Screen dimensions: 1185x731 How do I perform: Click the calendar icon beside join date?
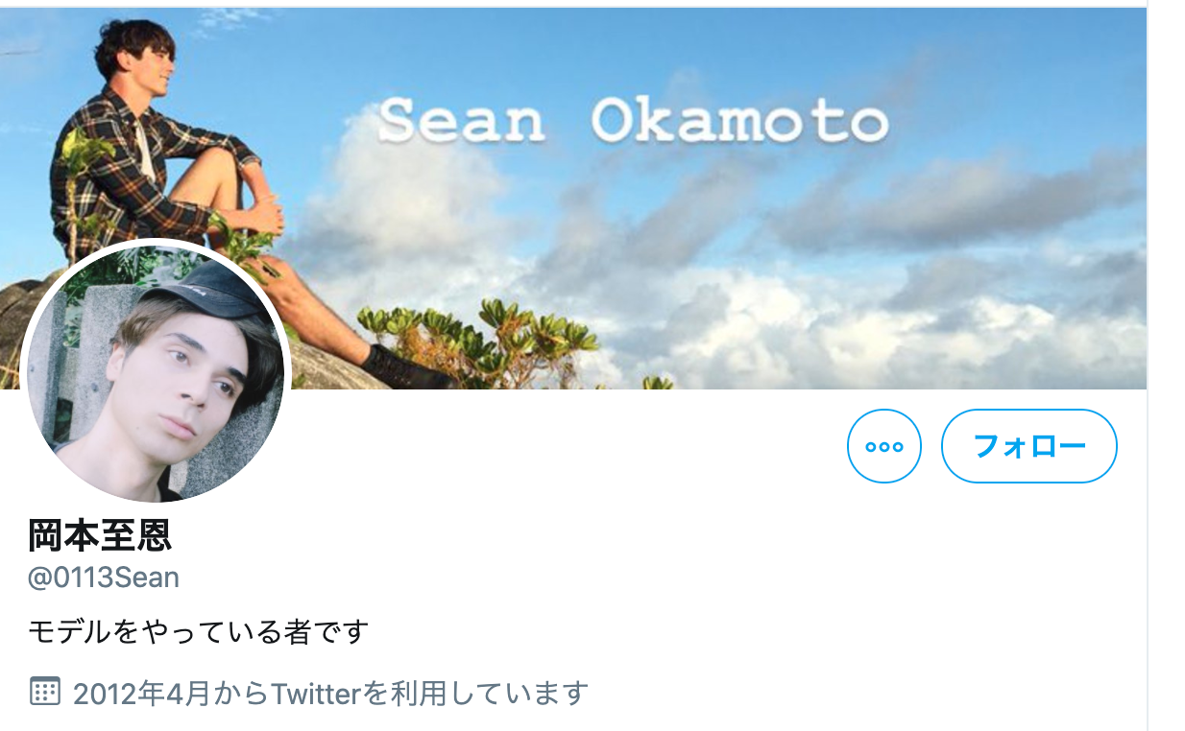click(45, 691)
